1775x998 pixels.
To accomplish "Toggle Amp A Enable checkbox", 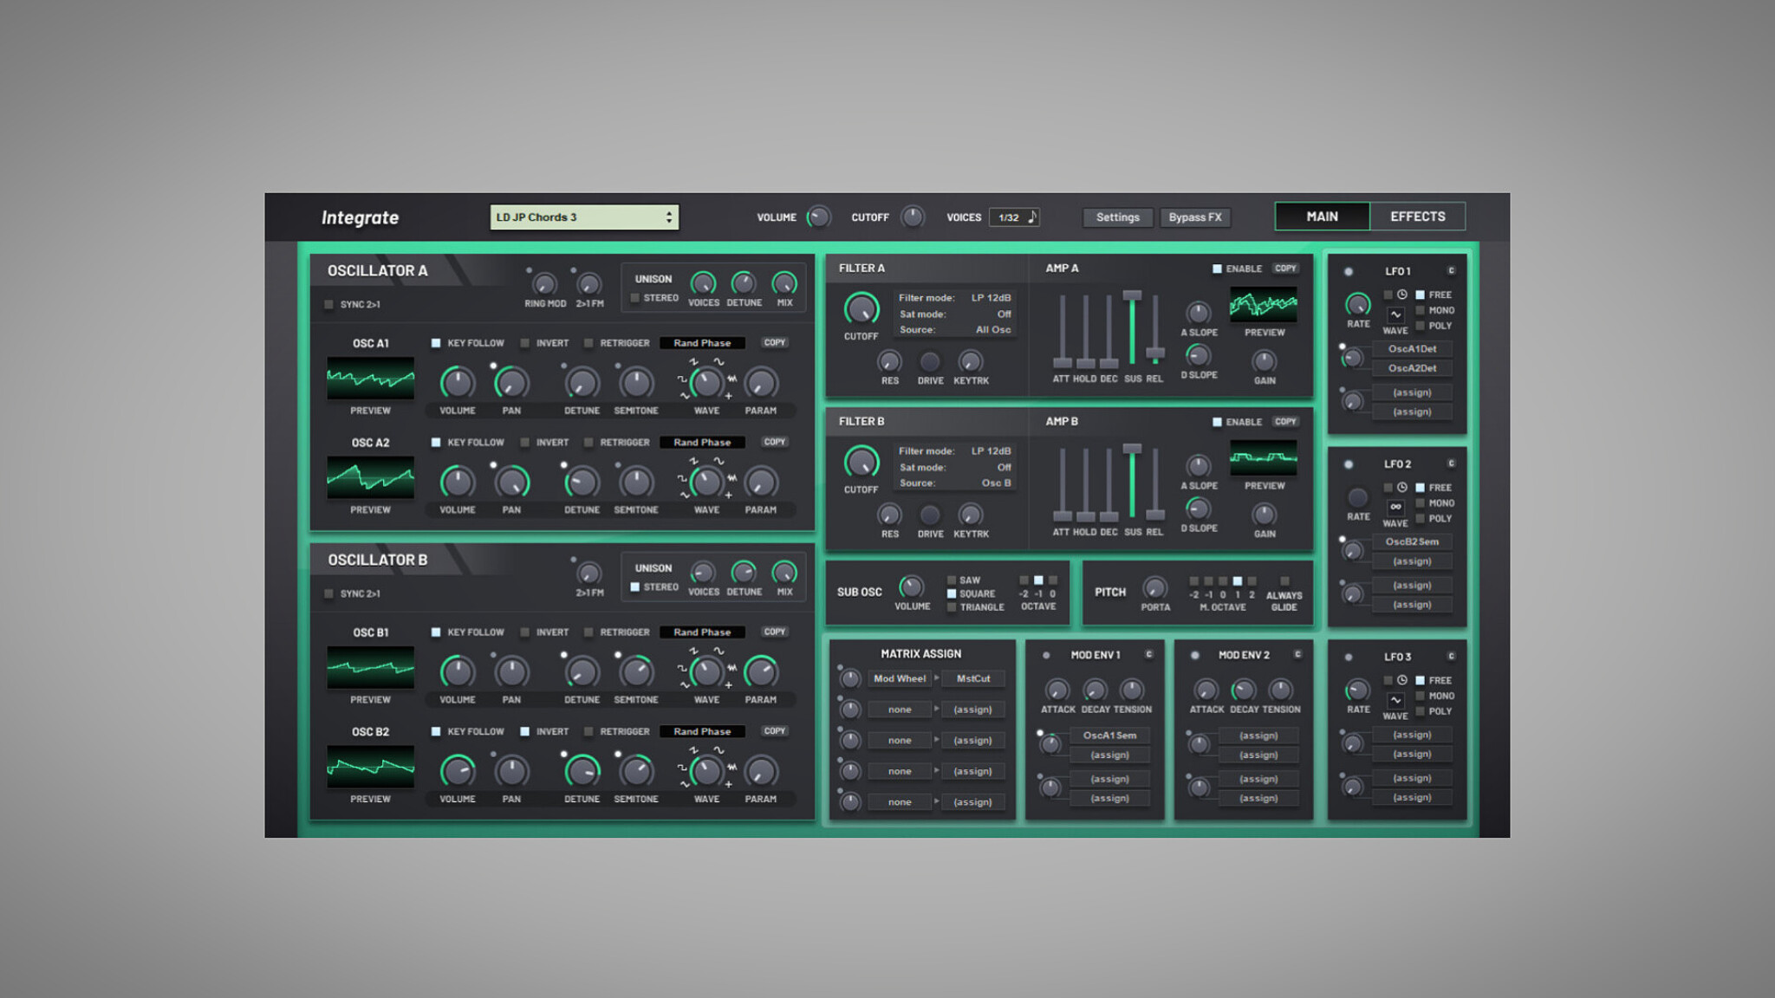I will (x=1217, y=269).
